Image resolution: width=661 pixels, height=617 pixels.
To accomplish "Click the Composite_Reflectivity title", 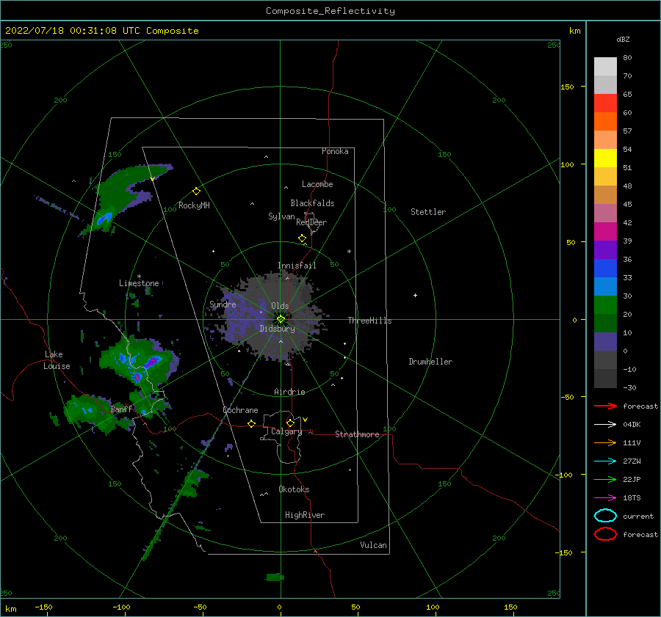I will click(x=330, y=11).
